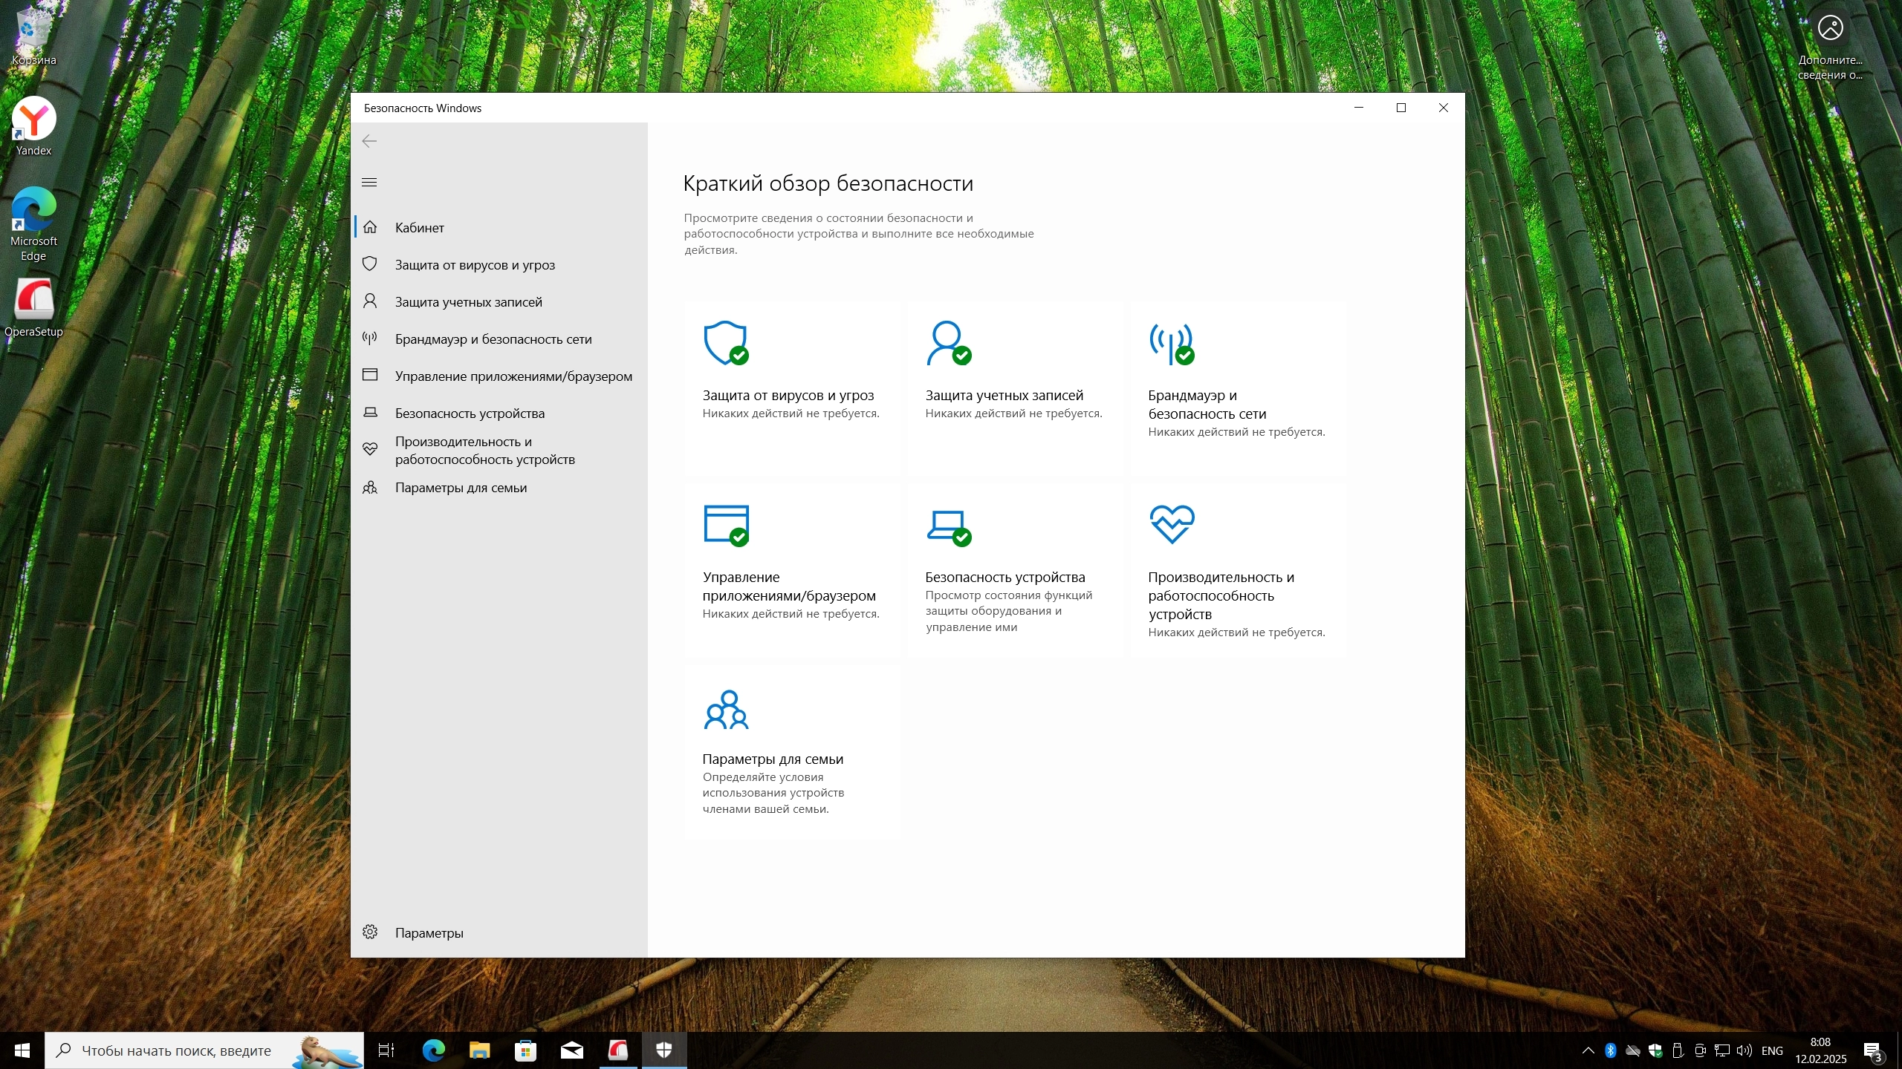Select Параметры для семьи in the sidebar
Screen dimensions: 1902x1069
point(461,488)
